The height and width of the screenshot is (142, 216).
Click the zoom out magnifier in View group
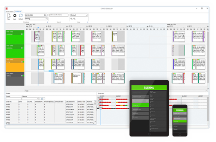pos(74,19)
